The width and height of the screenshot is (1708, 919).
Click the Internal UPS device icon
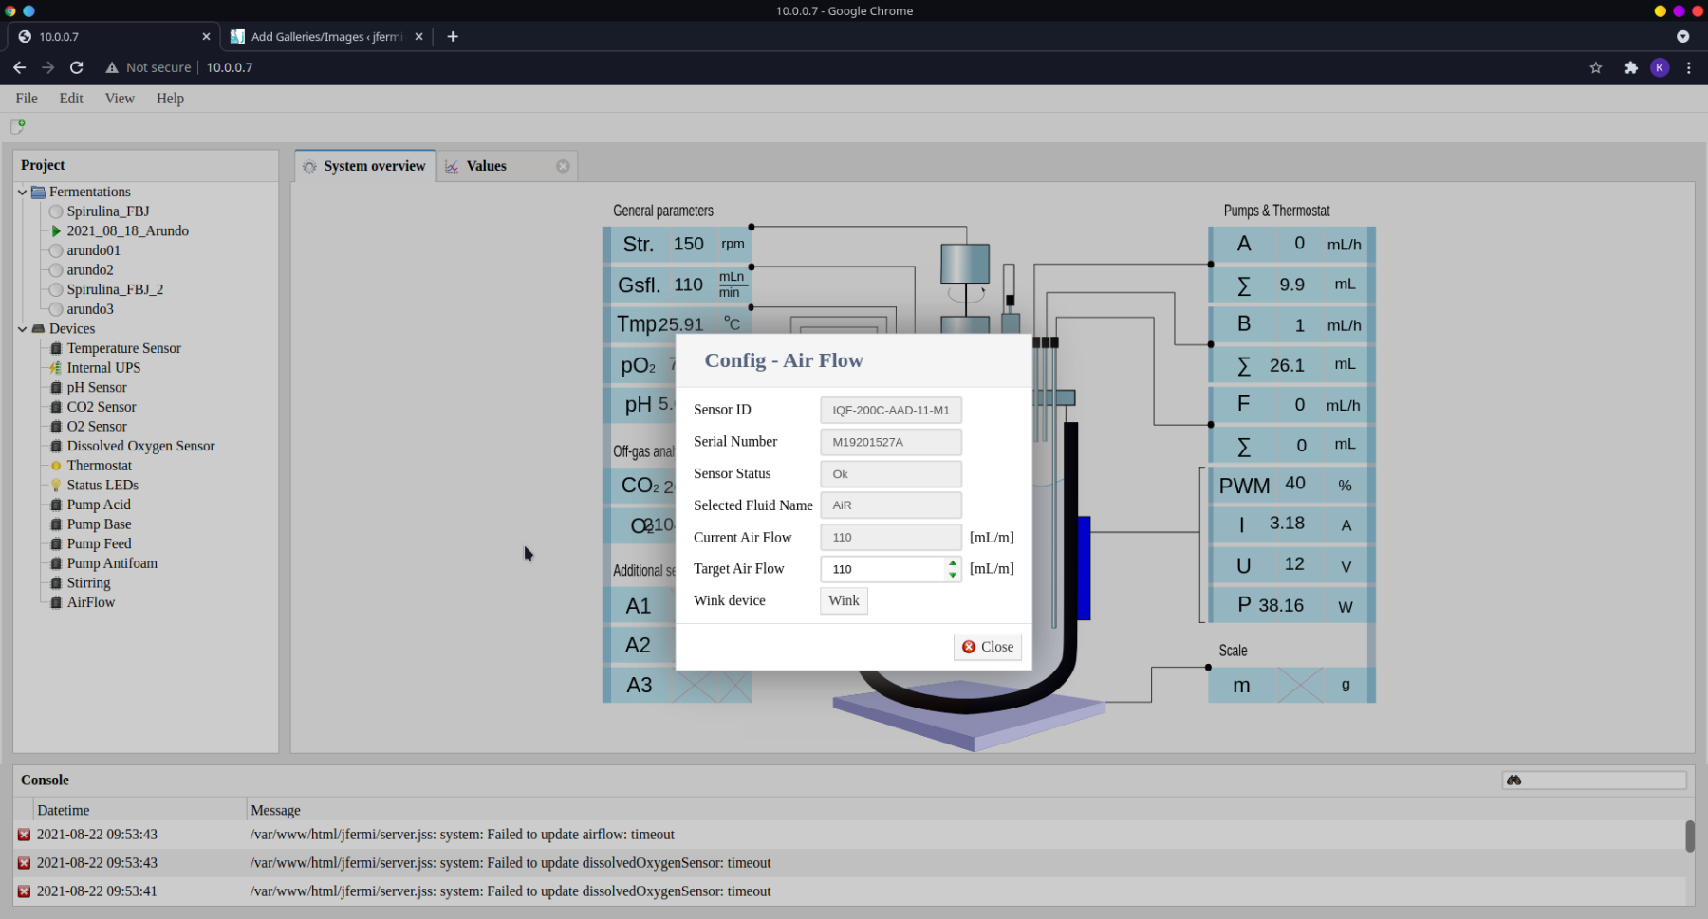tap(56, 368)
